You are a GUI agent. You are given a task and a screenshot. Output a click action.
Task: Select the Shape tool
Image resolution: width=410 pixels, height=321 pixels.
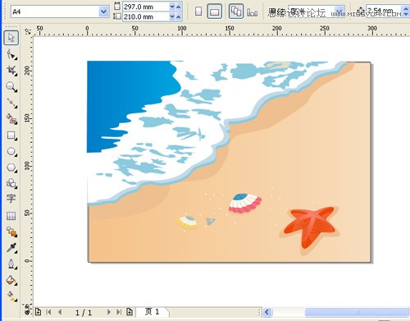(11, 54)
